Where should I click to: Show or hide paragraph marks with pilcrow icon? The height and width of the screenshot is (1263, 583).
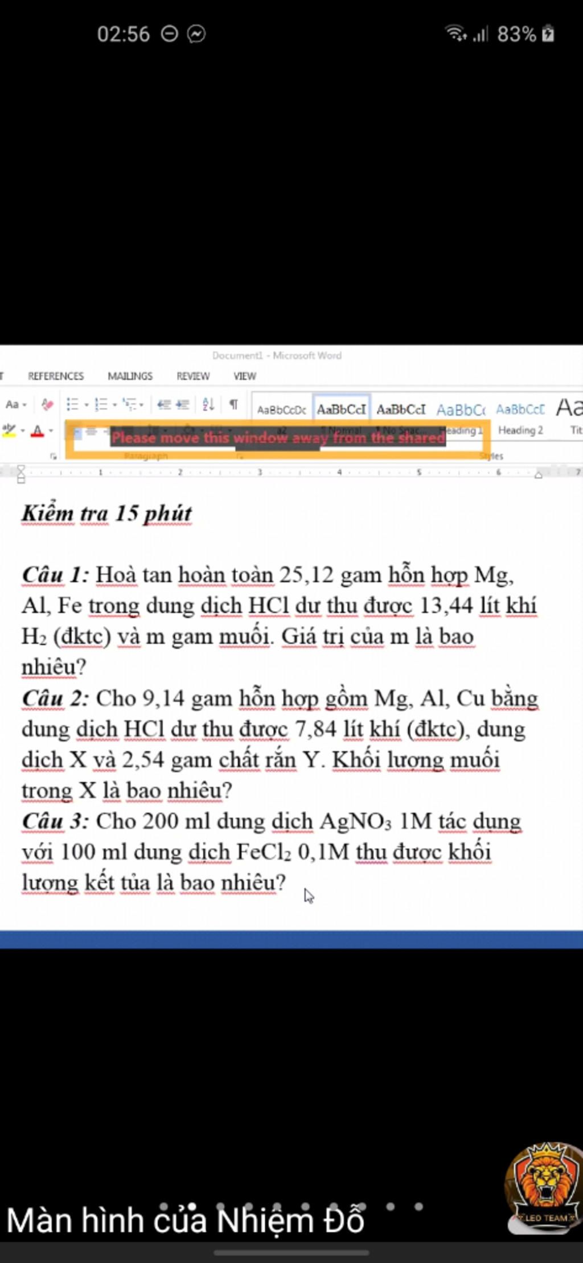[x=233, y=404]
